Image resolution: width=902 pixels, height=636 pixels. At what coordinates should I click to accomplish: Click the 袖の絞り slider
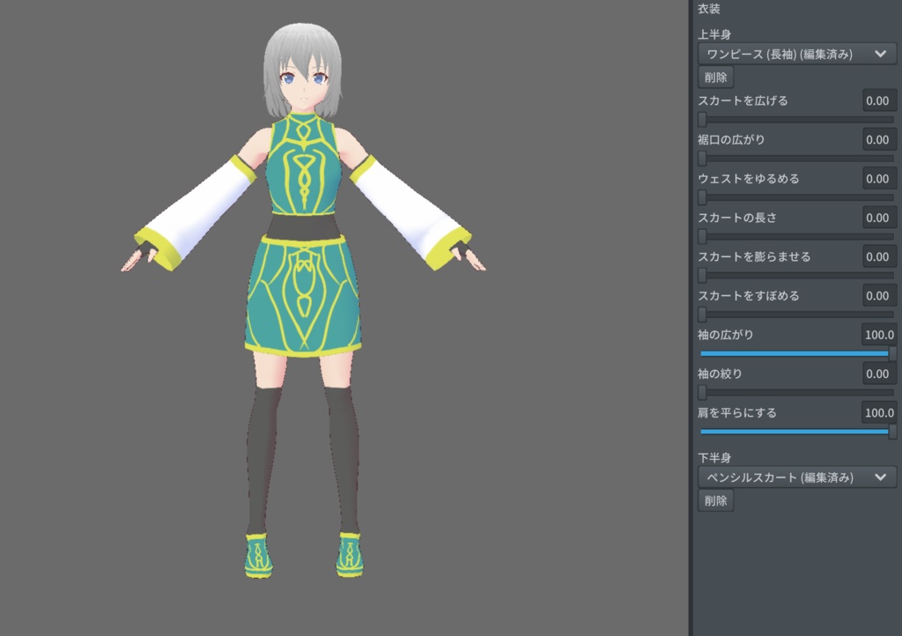793,392
